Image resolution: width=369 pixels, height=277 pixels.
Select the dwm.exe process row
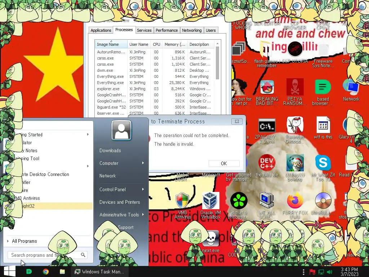pos(154,70)
